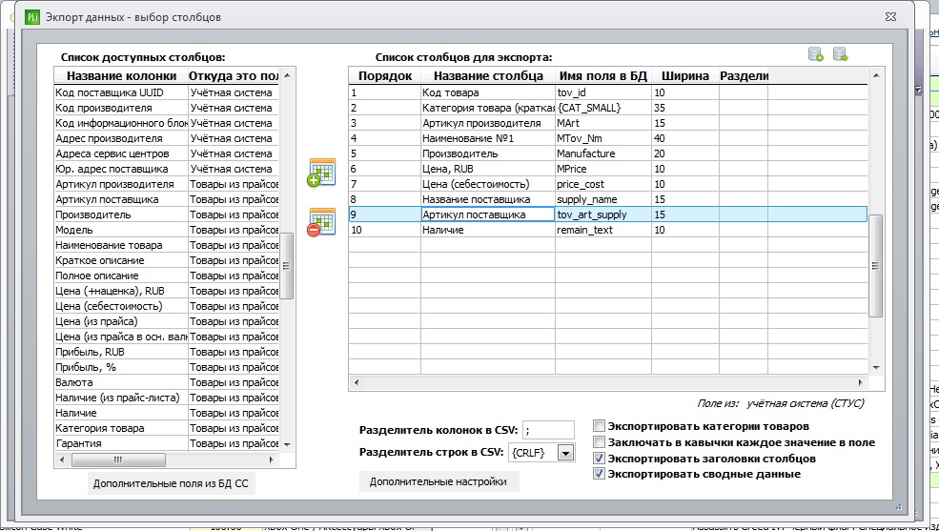Click the remove column from export icon
Screen dimensions: 939x531
point(321,221)
